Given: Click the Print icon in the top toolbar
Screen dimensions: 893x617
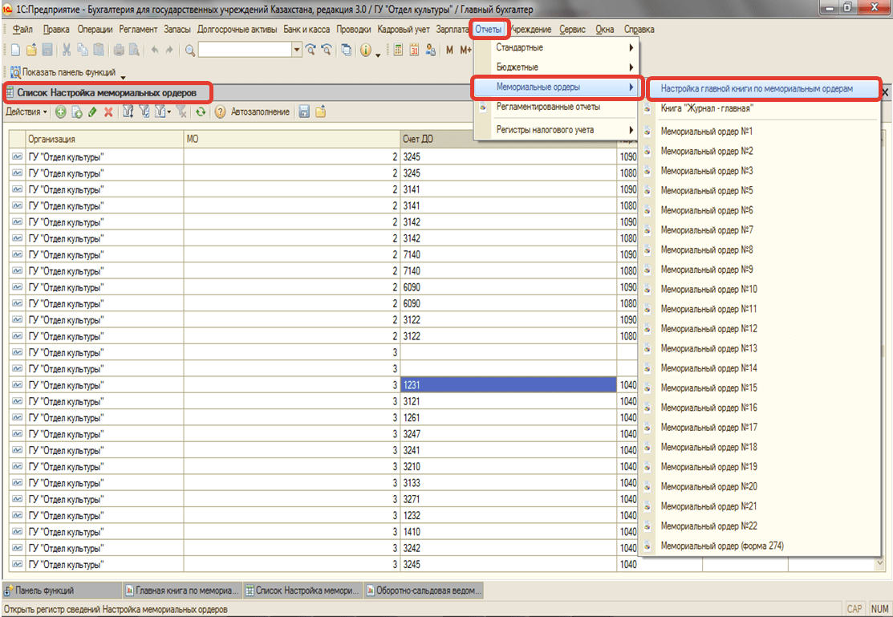Looking at the screenshot, I should 117,50.
